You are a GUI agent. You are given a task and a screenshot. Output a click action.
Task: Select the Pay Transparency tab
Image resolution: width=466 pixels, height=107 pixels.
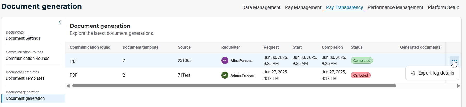pyautogui.click(x=344, y=7)
